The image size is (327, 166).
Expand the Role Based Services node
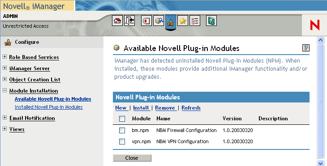click(x=4, y=57)
